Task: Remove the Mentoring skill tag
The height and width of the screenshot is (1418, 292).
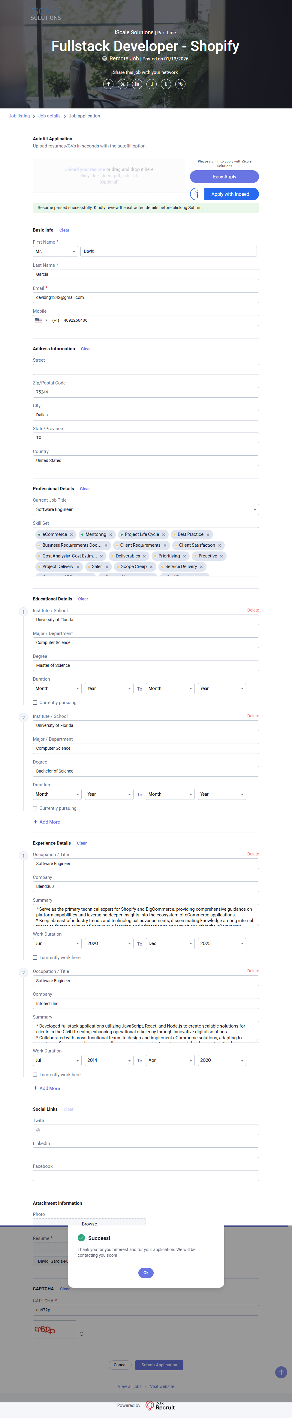Action: [110, 535]
